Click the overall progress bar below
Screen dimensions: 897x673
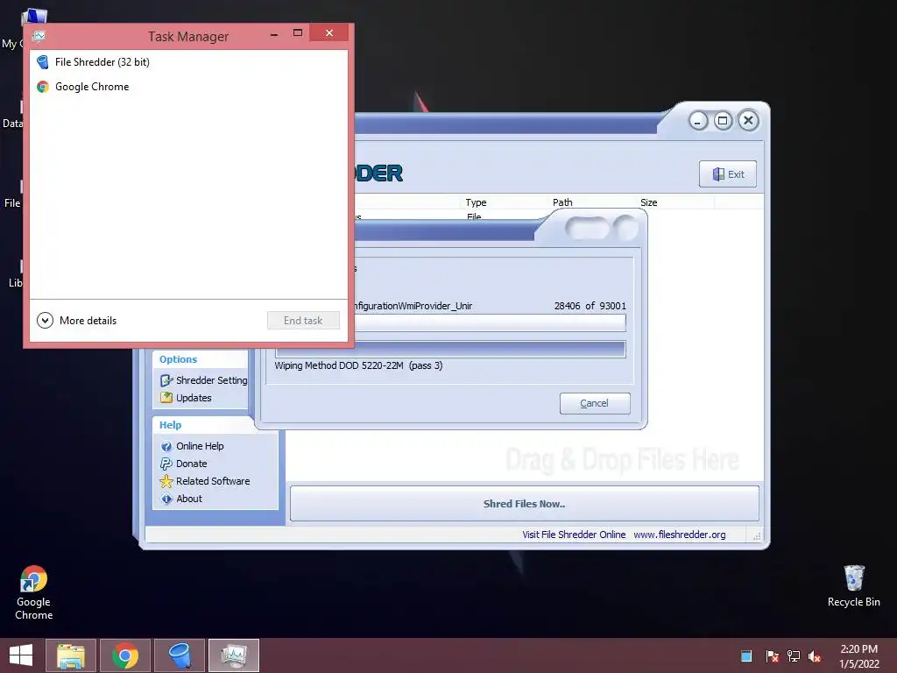coord(450,350)
